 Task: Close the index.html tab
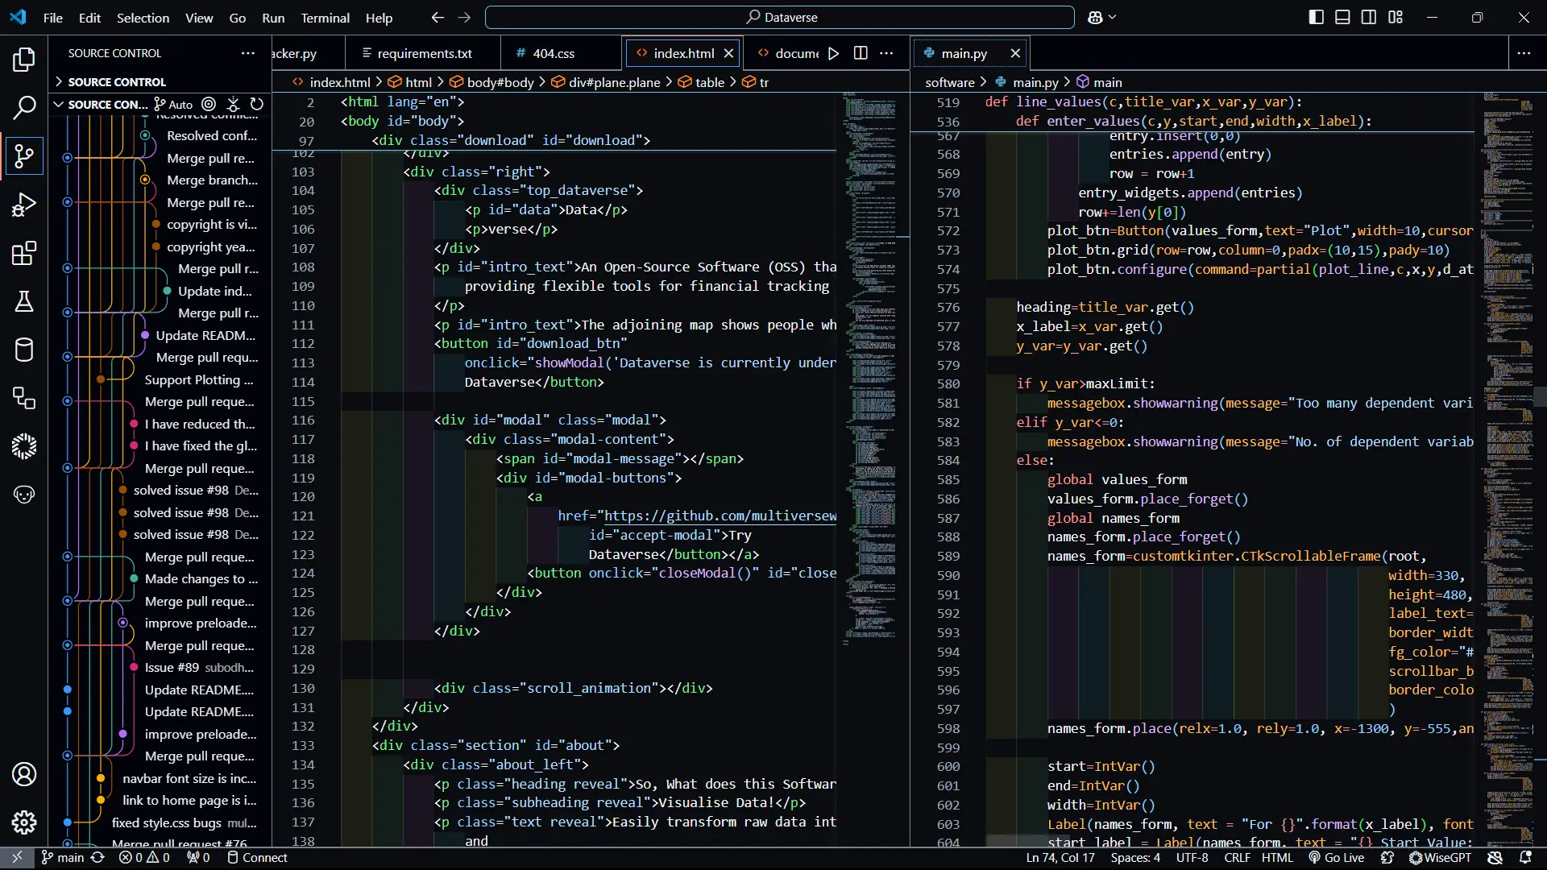[x=728, y=53]
